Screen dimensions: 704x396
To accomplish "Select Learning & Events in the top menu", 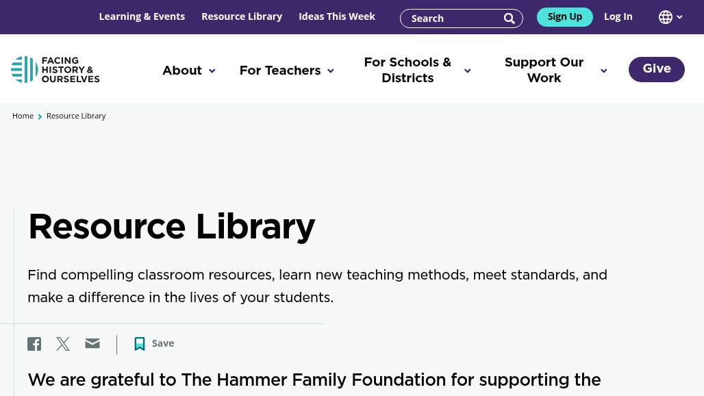I will tap(142, 16).
